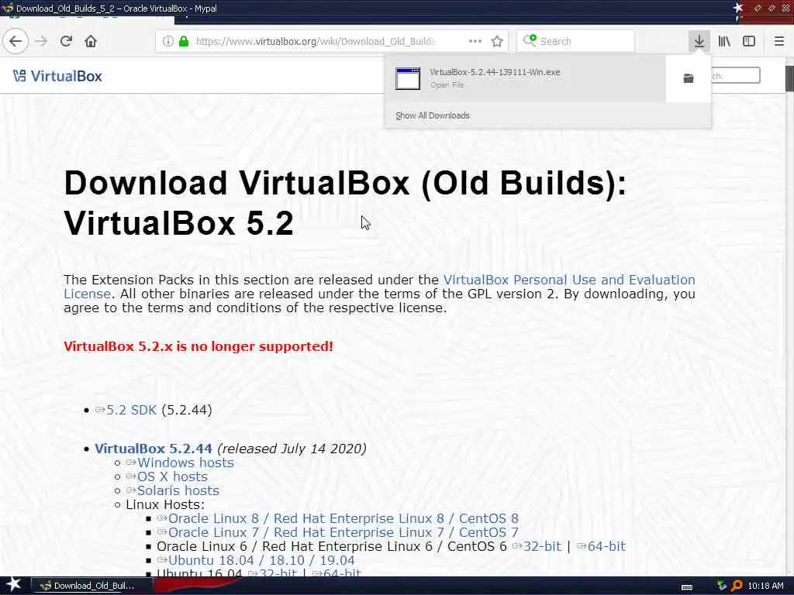This screenshot has height=595, width=794.
Task: Click the green secure padlock icon
Action: pos(184,41)
